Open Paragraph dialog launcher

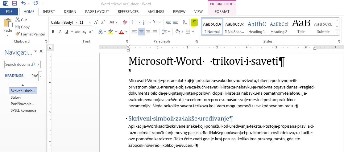coord(197,41)
